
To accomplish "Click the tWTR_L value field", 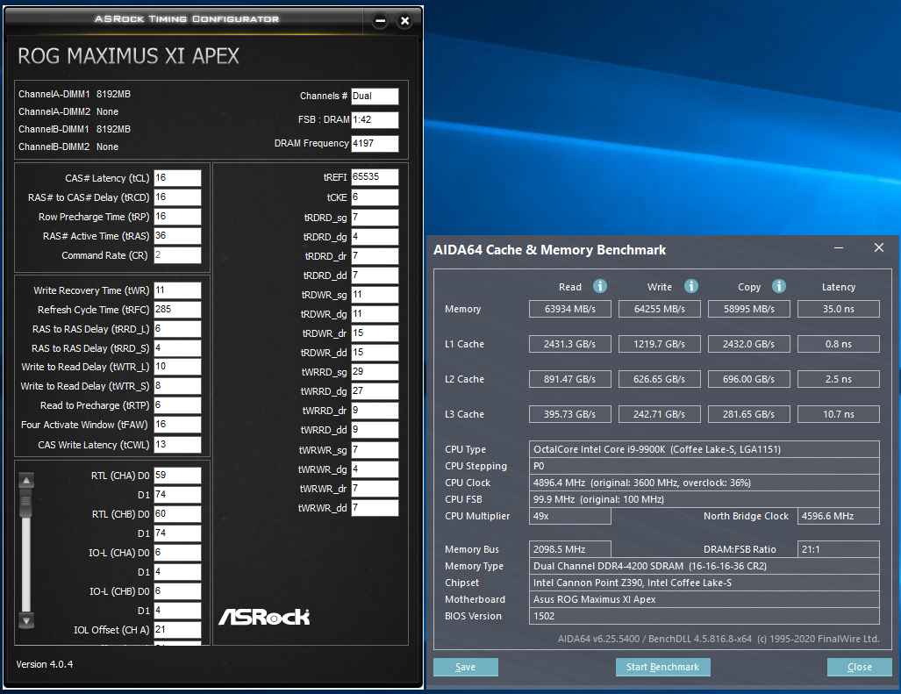I will 177,367.
